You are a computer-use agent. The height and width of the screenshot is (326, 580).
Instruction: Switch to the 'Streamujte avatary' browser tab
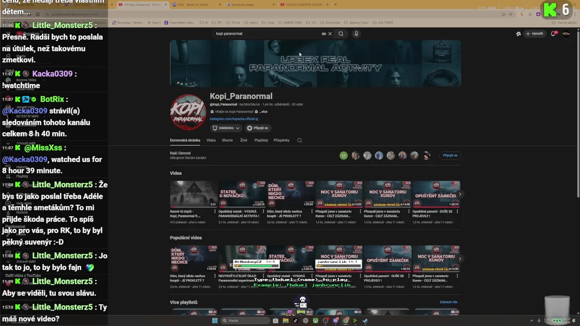[251, 5]
